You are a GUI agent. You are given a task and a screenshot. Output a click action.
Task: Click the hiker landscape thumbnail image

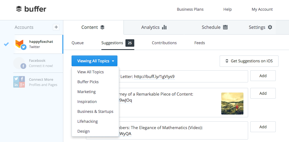click(232, 103)
